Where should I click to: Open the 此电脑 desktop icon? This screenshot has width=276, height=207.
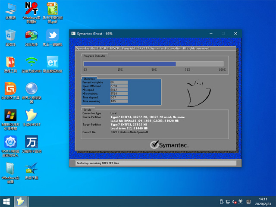(10, 12)
